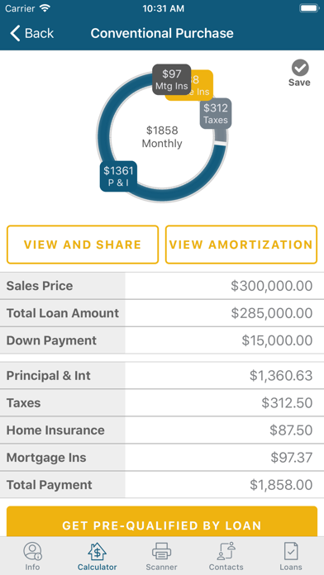Select the Calculator house icon
This screenshot has height=575, width=324.
pyautogui.click(x=97, y=551)
